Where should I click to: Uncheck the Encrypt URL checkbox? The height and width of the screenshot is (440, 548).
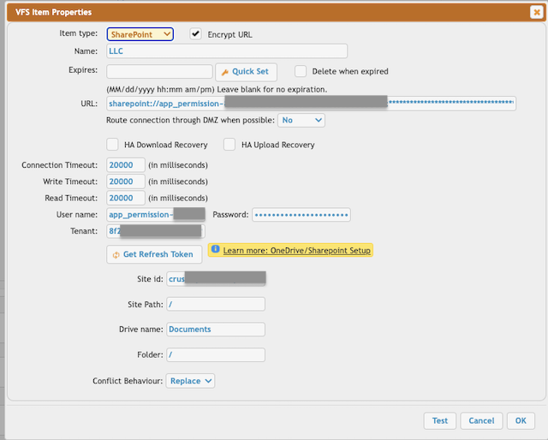pos(196,34)
